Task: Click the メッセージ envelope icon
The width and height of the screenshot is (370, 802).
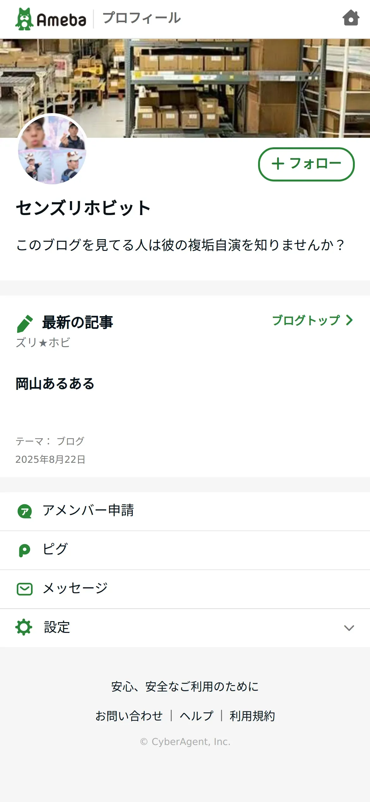Action: point(24,589)
